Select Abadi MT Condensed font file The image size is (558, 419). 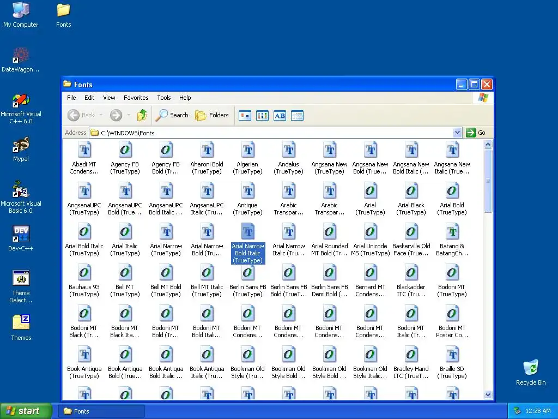[84, 158]
